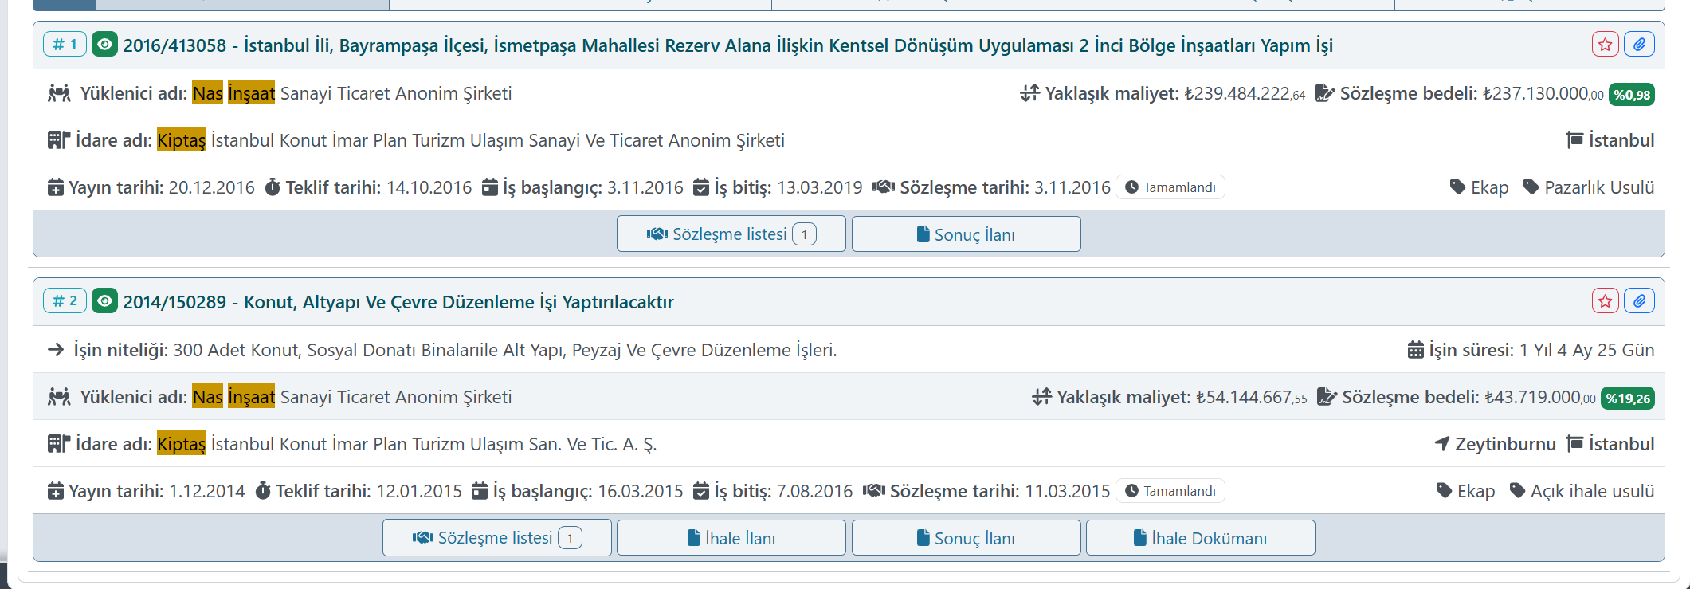Screen dimensions: 1690x589
Task: Toggle the eye icon for tender 2014/150289
Action: point(104,301)
